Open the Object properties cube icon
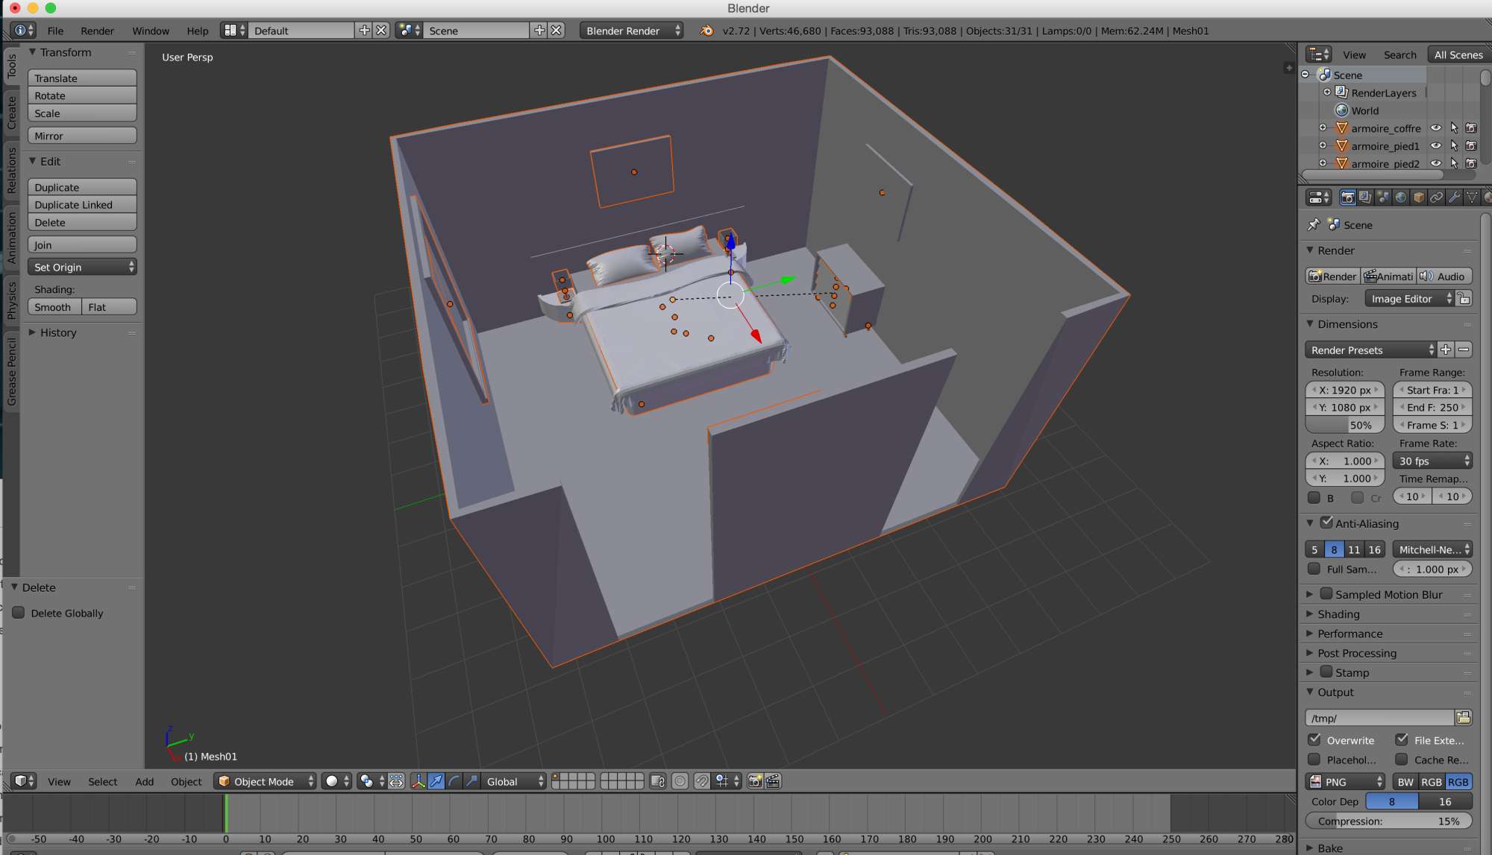 1419,198
